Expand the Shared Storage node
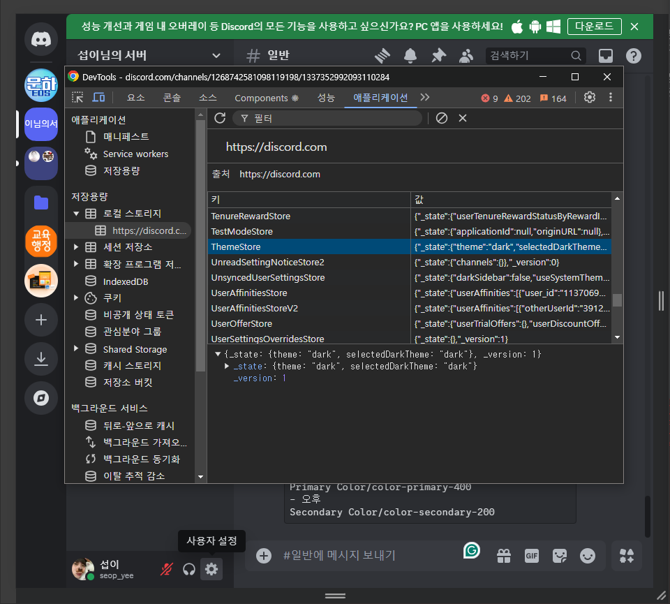Screen dimensions: 670x604 [76, 348]
